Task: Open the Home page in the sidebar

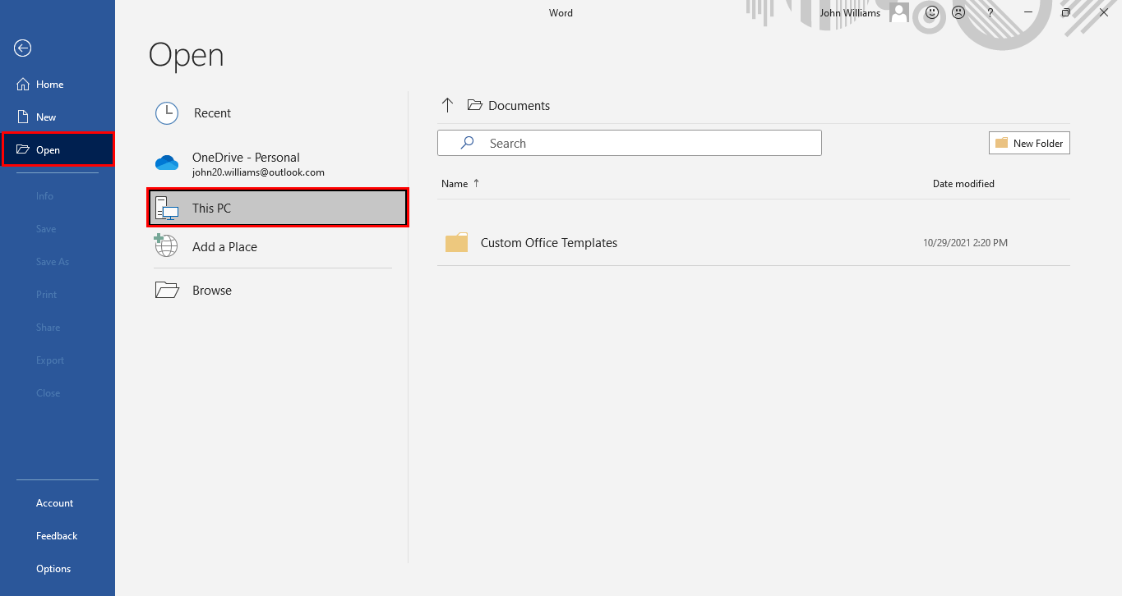Action: pos(58,85)
